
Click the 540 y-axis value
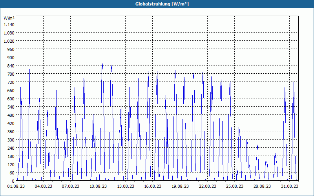(x=11, y=107)
